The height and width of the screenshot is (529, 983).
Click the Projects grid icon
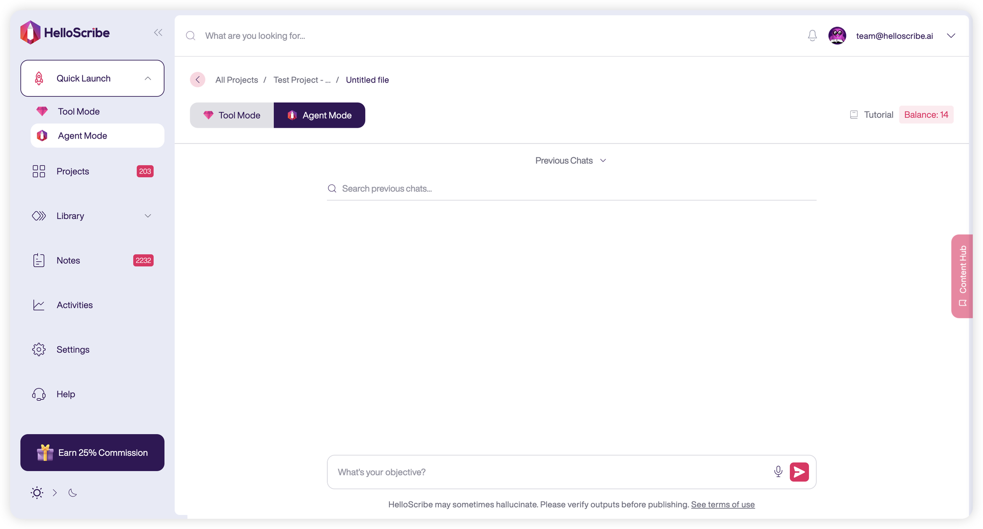pyautogui.click(x=39, y=171)
